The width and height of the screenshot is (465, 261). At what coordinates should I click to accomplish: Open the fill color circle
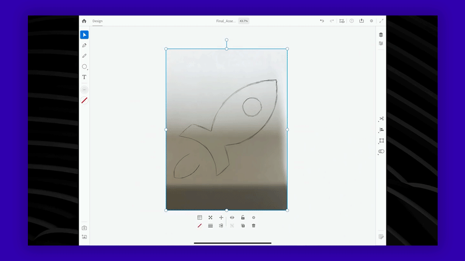(x=84, y=90)
